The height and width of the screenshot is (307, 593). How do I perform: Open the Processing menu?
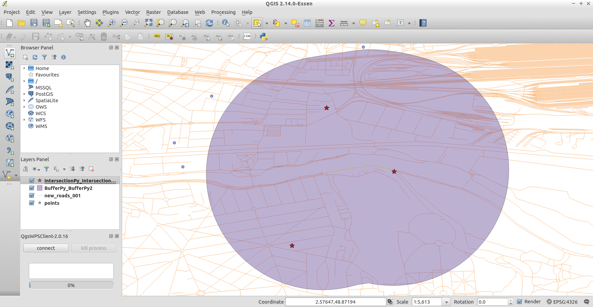click(x=223, y=12)
